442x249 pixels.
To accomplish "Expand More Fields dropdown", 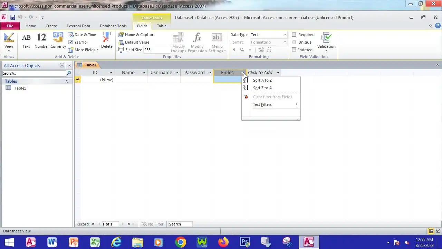I will click(x=83, y=50).
